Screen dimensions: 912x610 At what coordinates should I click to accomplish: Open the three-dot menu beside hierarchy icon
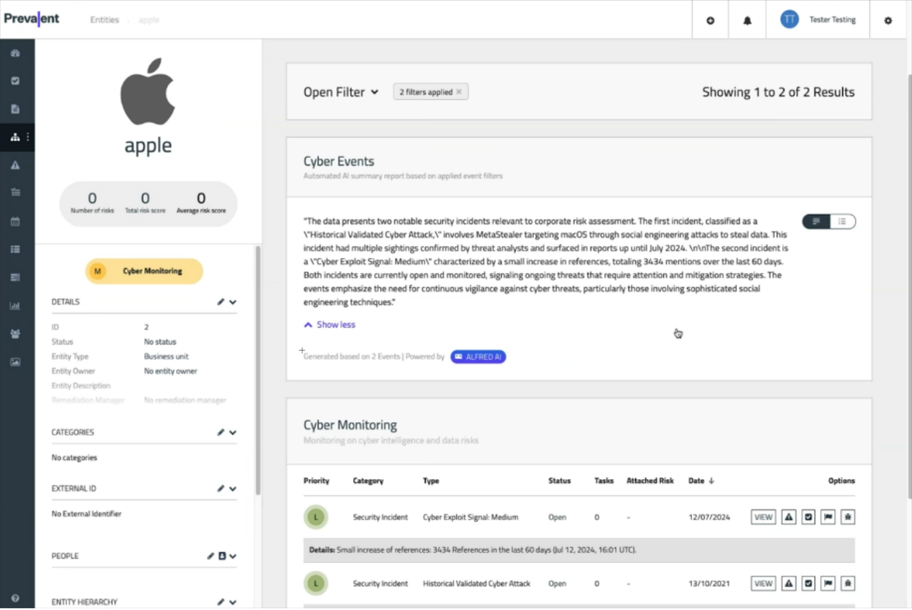click(27, 137)
